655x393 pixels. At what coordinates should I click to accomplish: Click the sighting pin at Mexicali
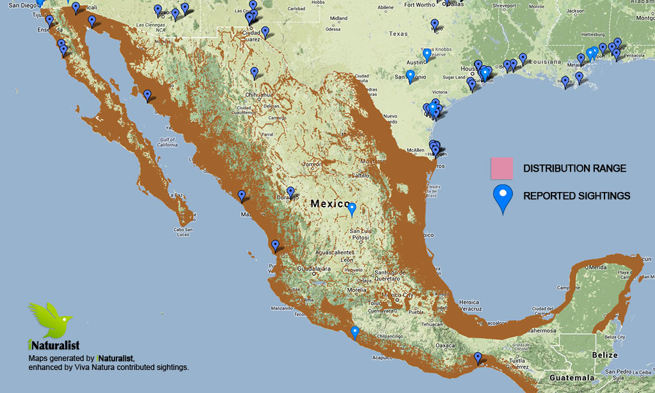point(75,8)
